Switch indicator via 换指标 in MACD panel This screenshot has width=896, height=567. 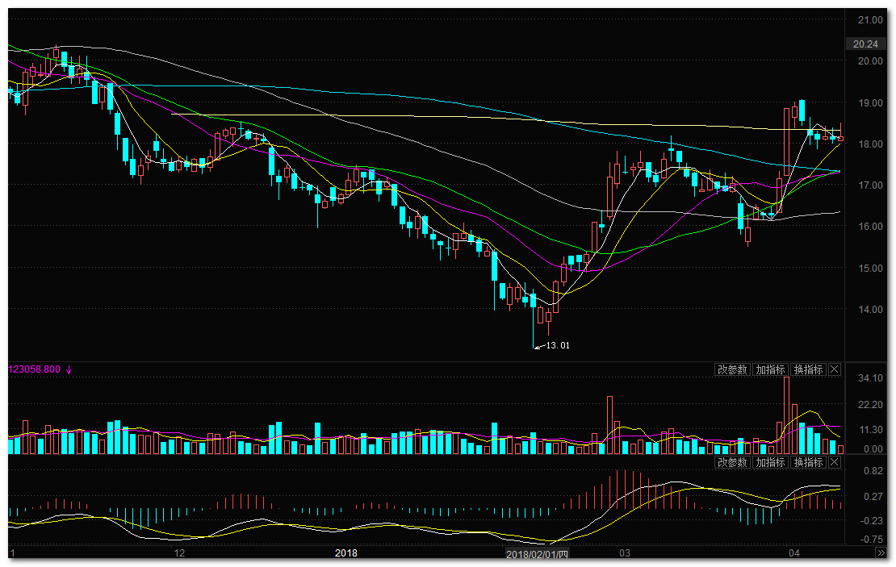(808, 462)
